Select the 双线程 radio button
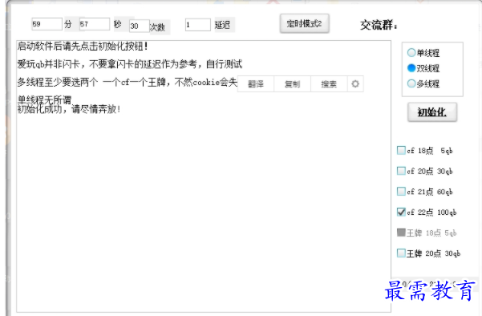Screen dimensions: 482x316 point(411,68)
